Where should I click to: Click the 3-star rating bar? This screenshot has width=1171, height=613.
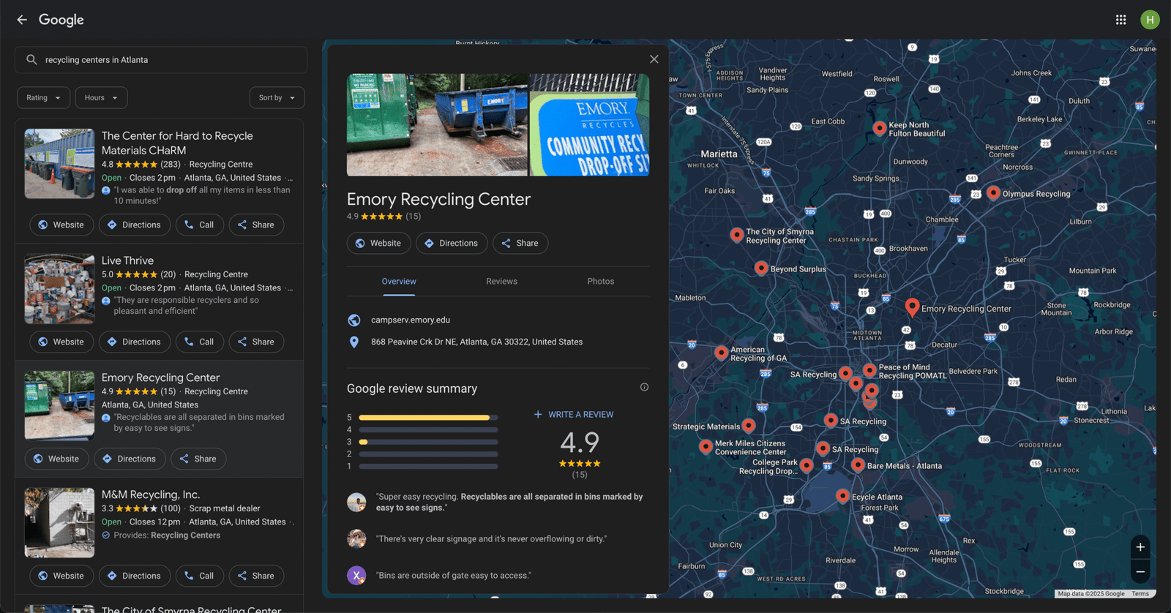(428, 442)
